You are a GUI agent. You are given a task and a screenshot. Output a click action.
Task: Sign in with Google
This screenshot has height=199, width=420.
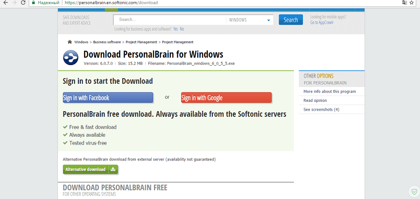(x=226, y=98)
